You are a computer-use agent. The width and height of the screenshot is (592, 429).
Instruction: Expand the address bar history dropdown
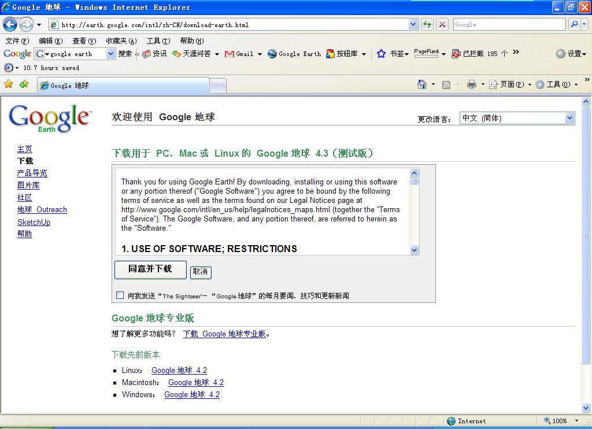[x=413, y=24]
